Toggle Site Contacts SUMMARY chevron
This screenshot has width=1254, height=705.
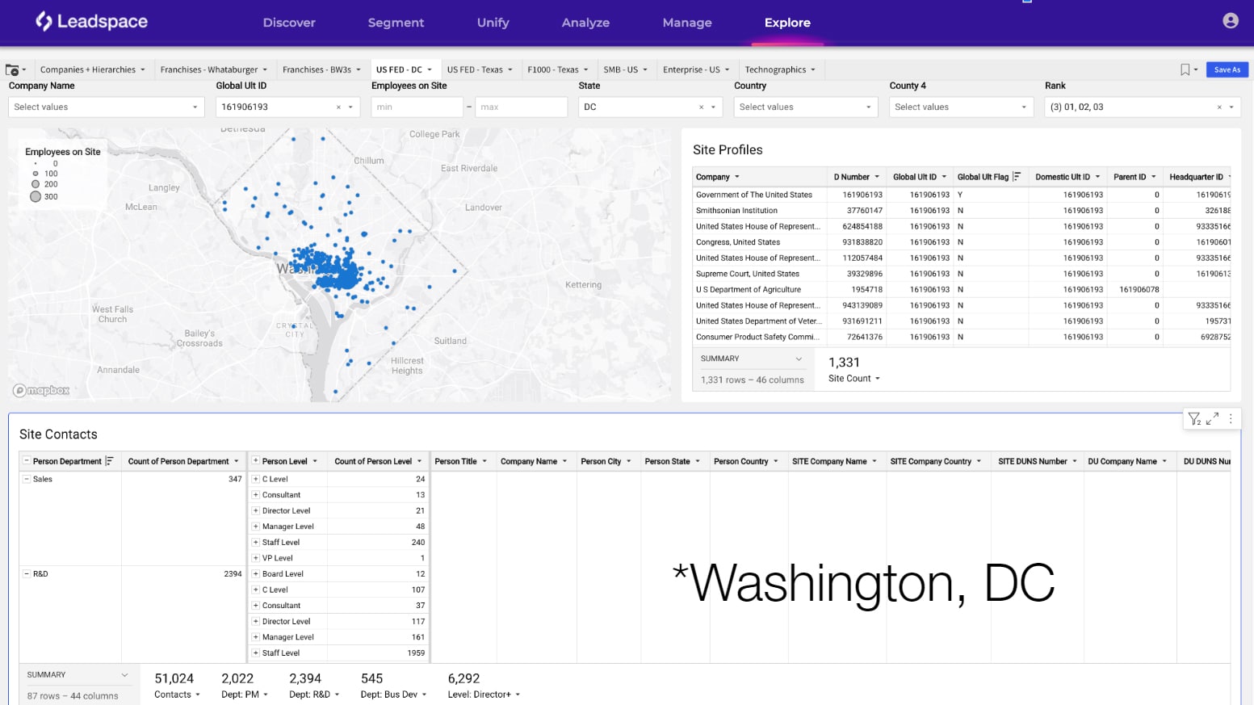click(124, 675)
